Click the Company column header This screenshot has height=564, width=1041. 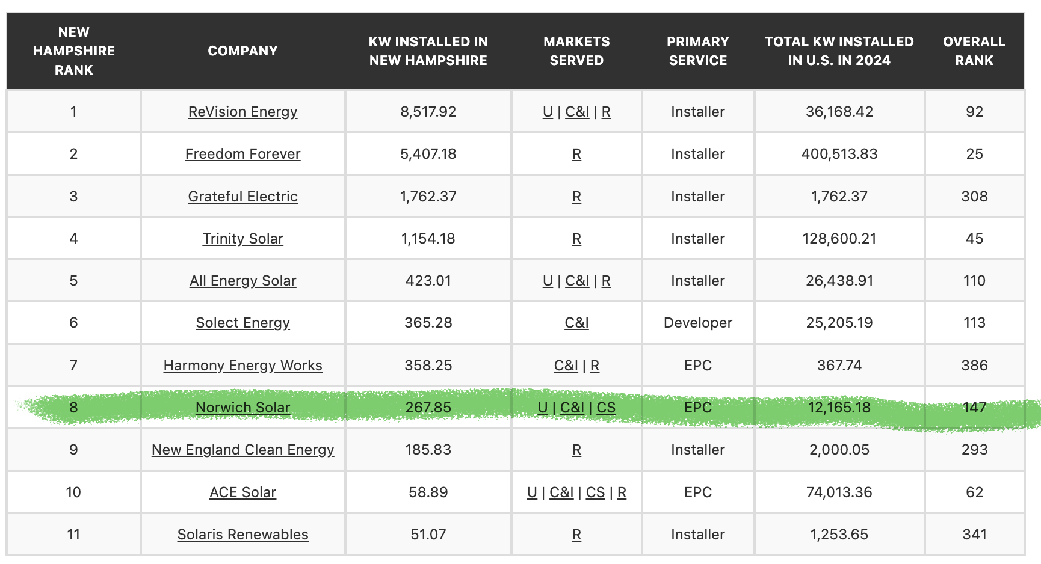click(x=242, y=51)
